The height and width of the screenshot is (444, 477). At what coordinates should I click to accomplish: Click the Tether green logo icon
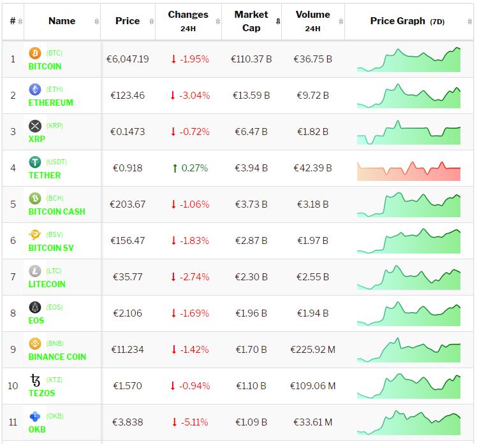click(35, 162)
